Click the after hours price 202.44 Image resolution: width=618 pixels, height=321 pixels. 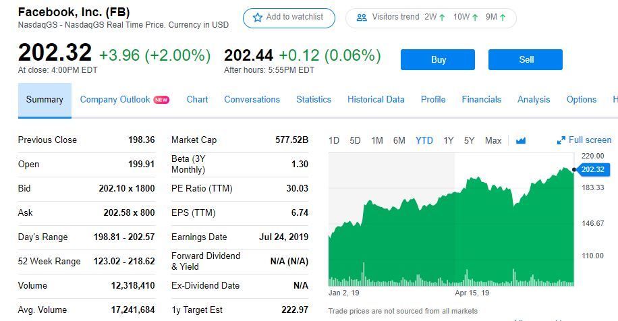(249, 55)
